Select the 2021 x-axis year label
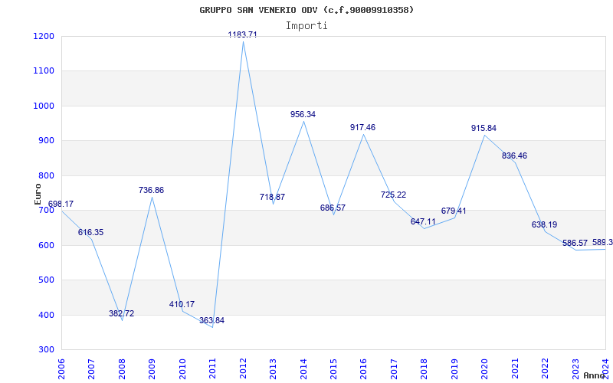The height and width of the screenshot is (383, 613). click(515, 368)
